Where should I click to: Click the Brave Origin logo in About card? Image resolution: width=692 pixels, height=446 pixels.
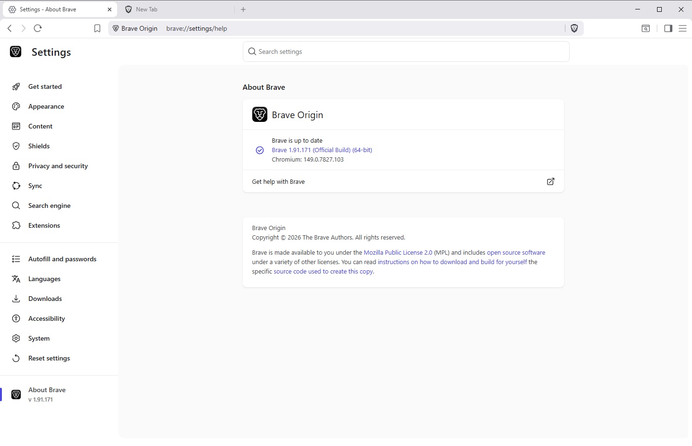click(x=260, y=114)
